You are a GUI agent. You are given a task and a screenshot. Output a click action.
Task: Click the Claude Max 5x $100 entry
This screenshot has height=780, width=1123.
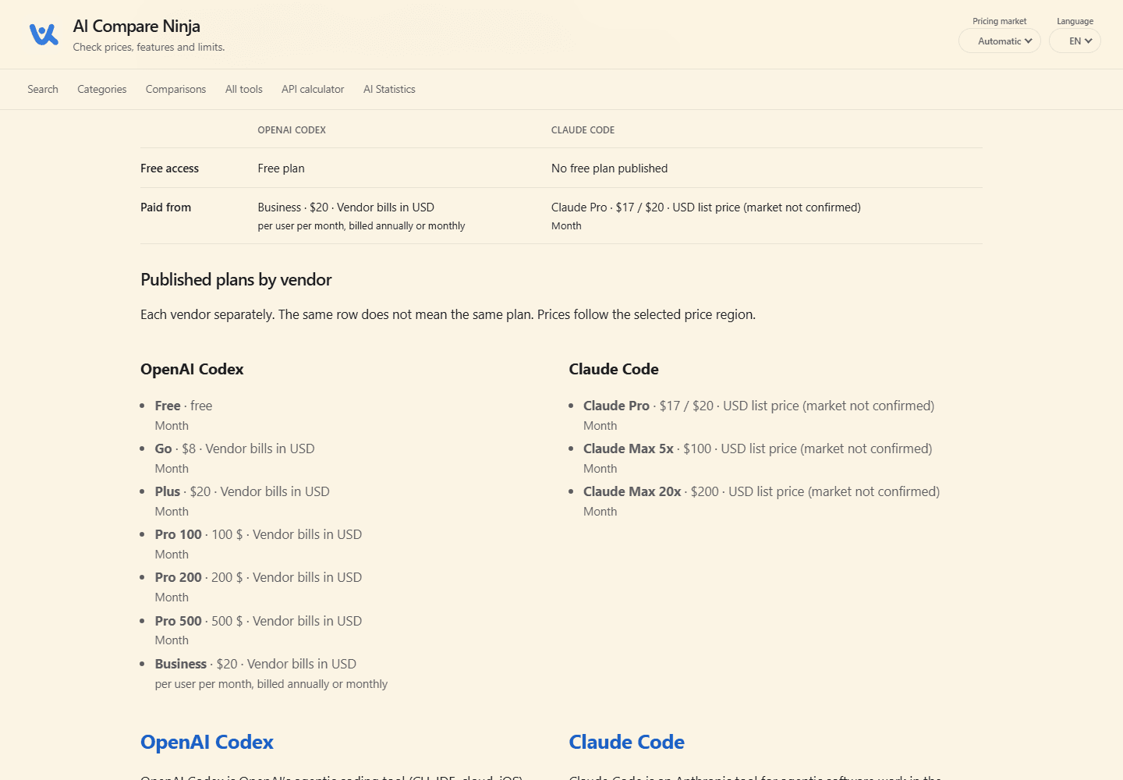pyautogui.click(x=758, y=458)
